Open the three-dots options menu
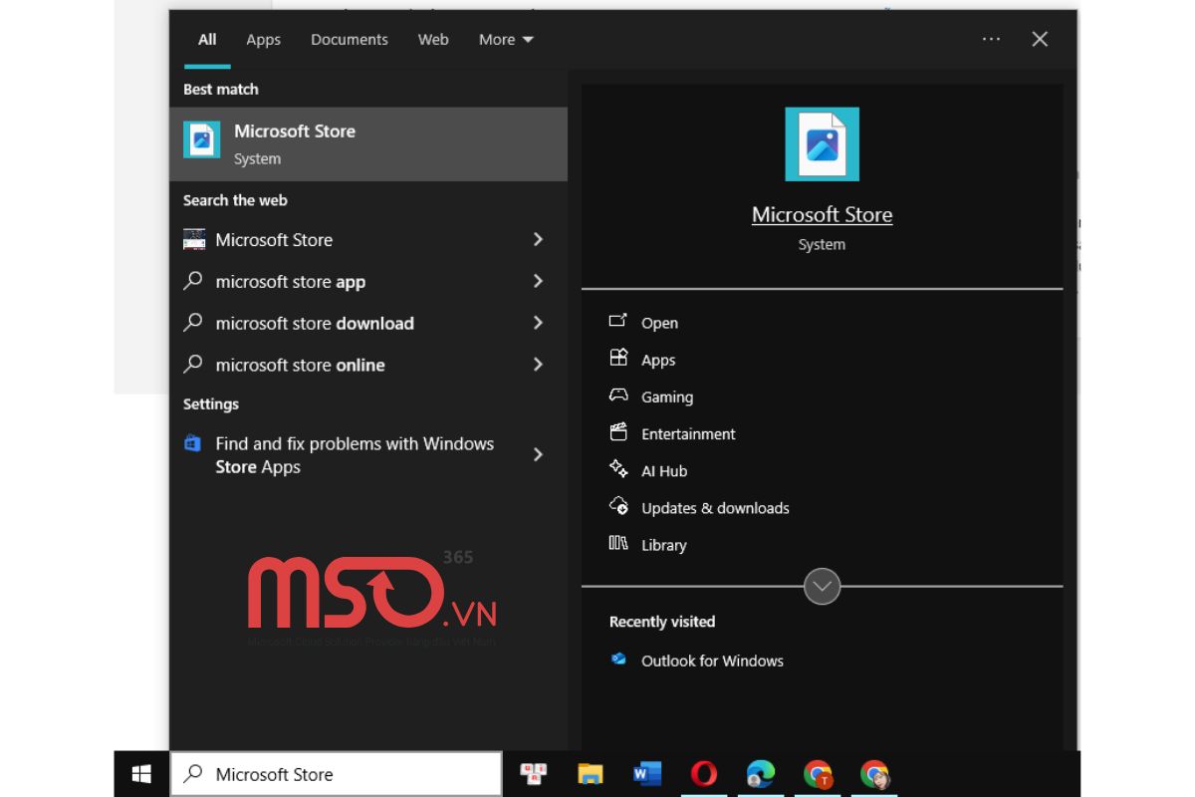This screenshot has height=797, width=1195. coord(991,39)
